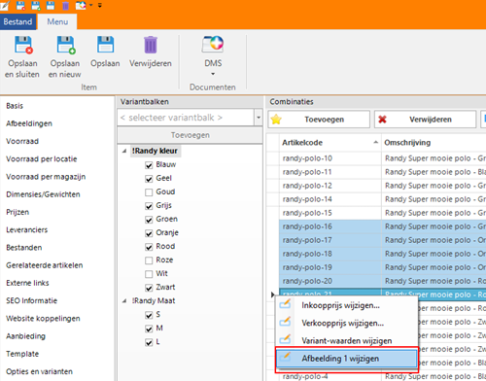Toggle the Rood checkbox

149,247
